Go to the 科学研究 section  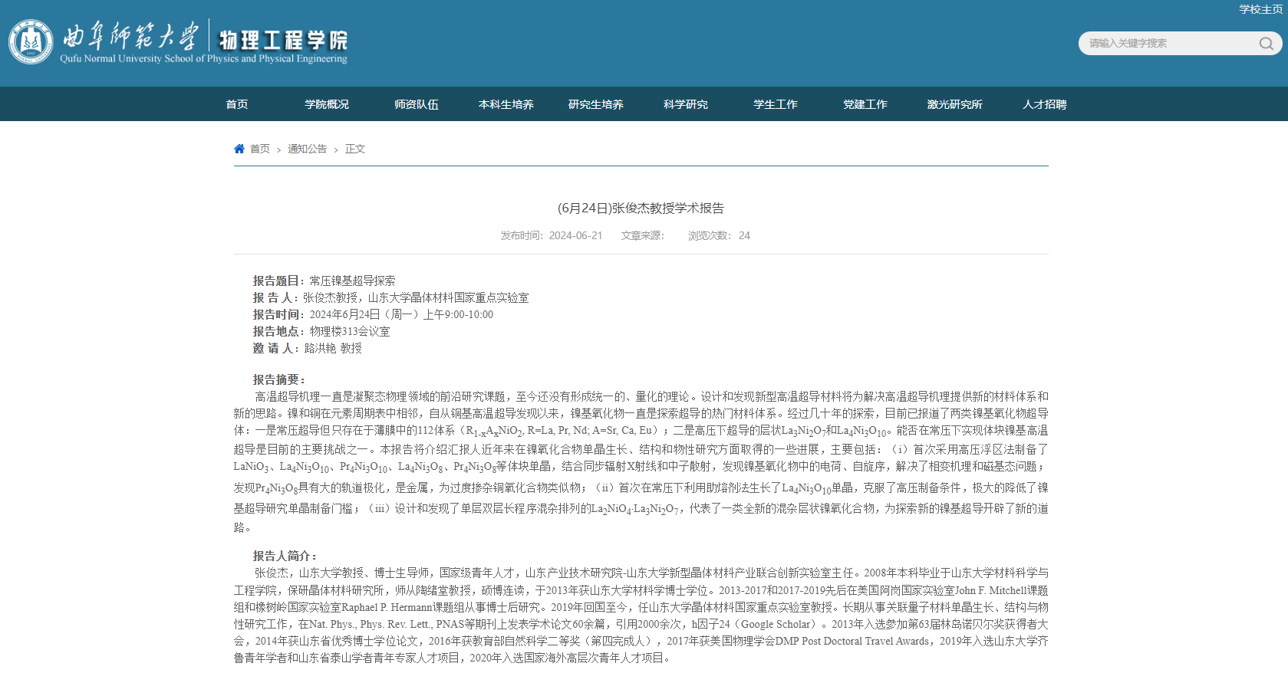click(x=686, y=104)
